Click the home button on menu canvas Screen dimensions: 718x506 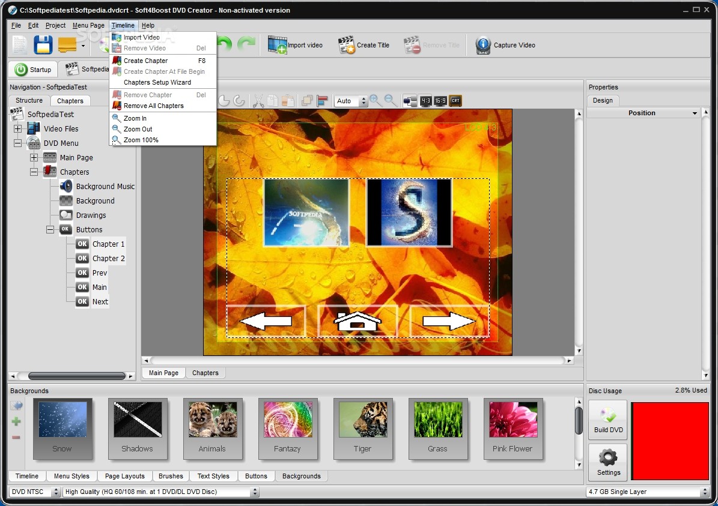(x=357, y=321)
